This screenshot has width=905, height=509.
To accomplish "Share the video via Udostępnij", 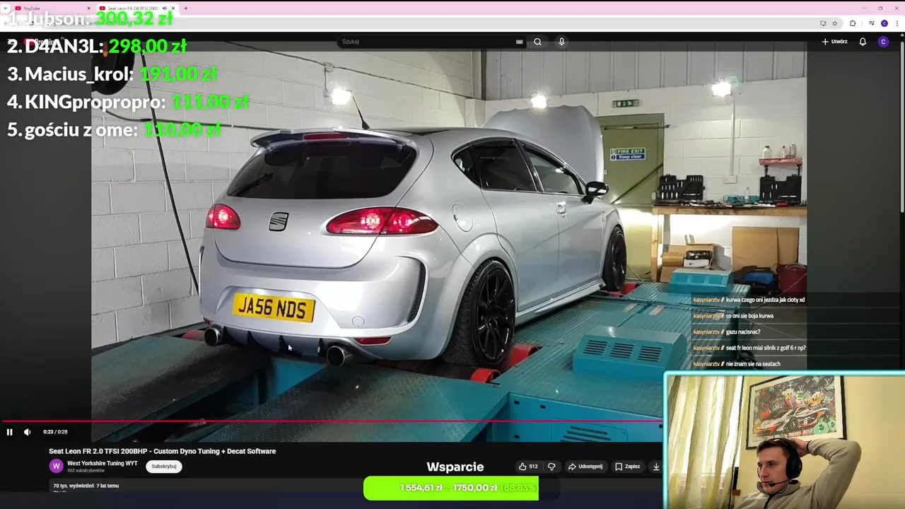I will pyautogui.click(x=585, y=467).
